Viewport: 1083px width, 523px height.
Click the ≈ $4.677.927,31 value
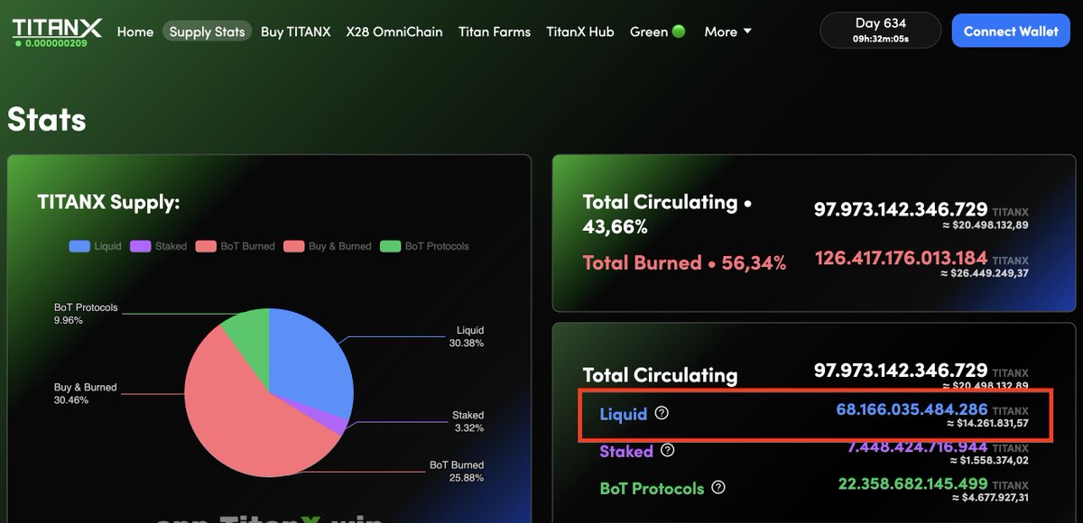tap(988, 498)
